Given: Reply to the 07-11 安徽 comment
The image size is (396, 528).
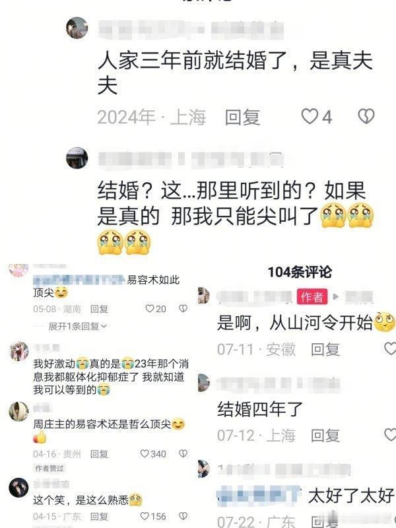Looking at the screenshot, I should (325, 349).
